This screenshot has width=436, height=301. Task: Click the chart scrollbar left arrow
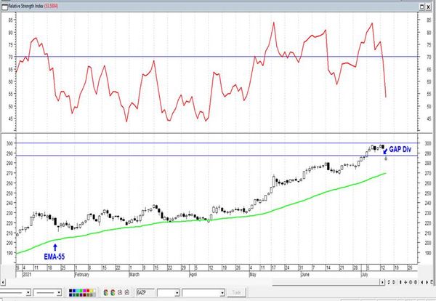pyautogui.click(x=2, y=282)
